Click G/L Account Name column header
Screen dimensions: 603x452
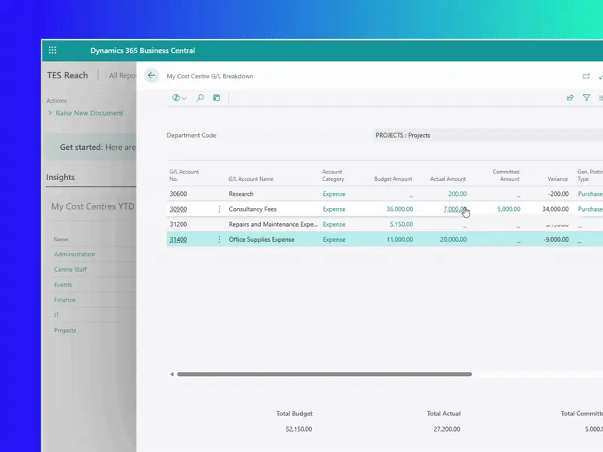pyautogui.click(x=251, y=179)
